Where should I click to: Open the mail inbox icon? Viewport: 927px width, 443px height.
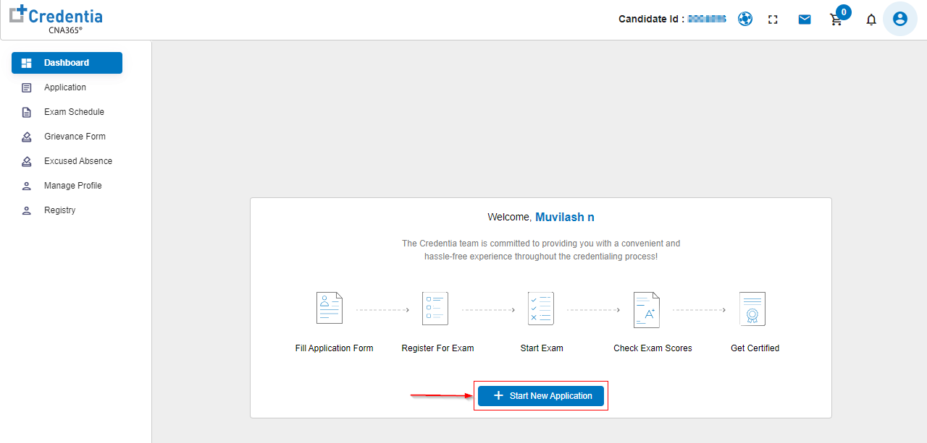point(804,19)
